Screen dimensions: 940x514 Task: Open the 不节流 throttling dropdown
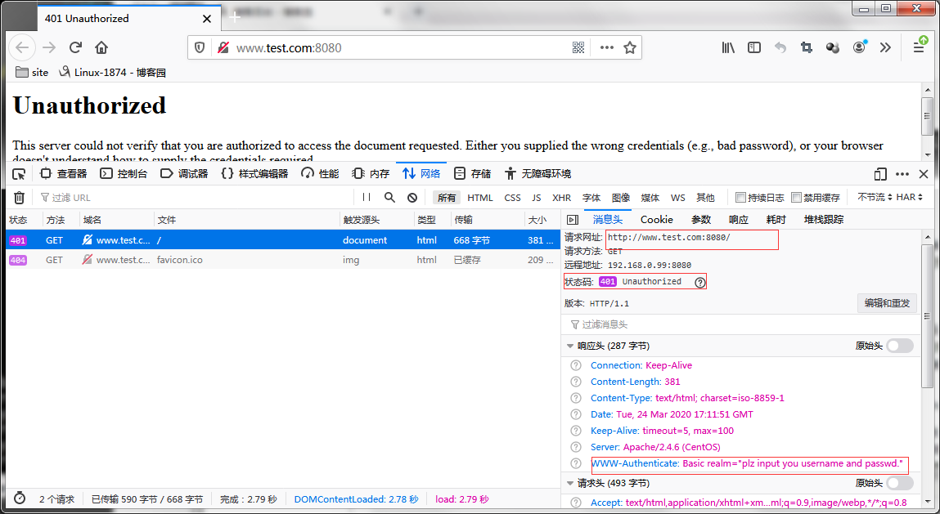pyautogui.click(x=875, y=197)
